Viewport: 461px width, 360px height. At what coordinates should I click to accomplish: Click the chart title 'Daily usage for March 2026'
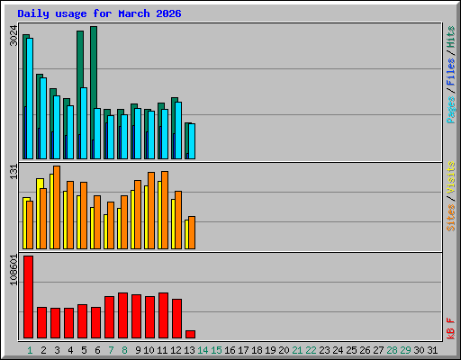coord(99,14)
